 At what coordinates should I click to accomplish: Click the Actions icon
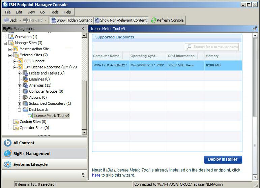pos(25,97)
